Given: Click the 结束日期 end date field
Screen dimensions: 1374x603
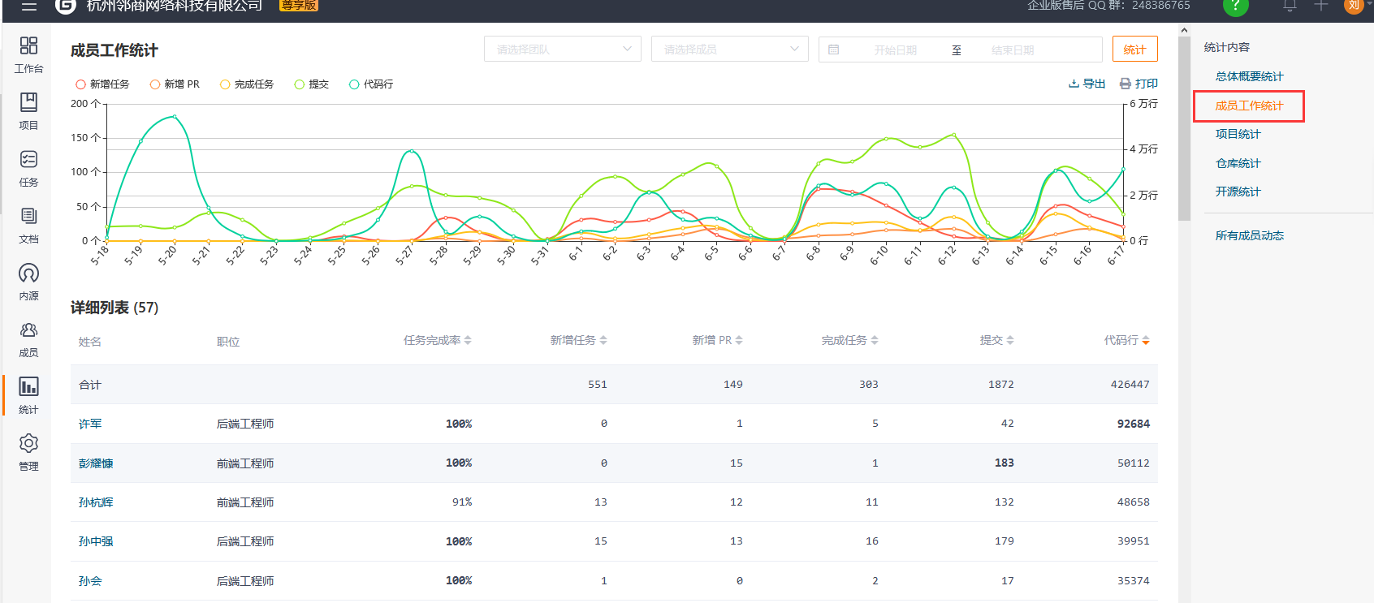Looking at the screenshot, I should coord(1013,50).
